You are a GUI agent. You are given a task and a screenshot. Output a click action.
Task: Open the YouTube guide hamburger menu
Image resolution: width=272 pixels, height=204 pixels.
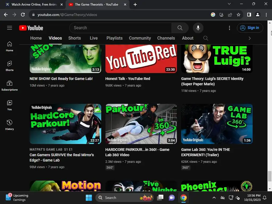click(x=10, y=28)
